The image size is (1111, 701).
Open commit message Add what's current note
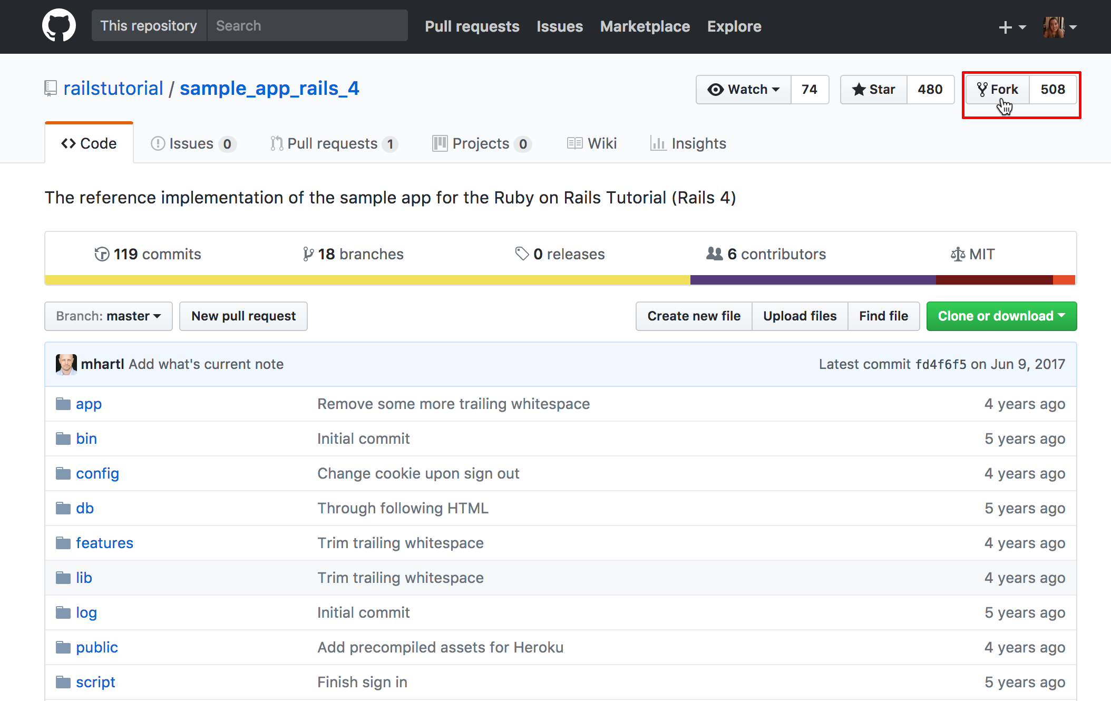[206, 364]
